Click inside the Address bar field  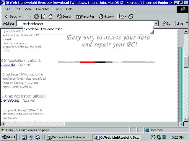pyautogui.click(x=85, y=23)
